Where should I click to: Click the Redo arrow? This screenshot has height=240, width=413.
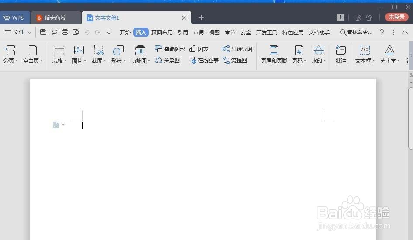(x=97, y=32)
